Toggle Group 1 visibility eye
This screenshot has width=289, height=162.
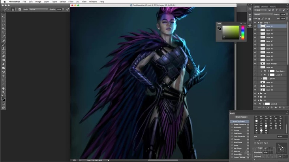click(x=255, y=22)
